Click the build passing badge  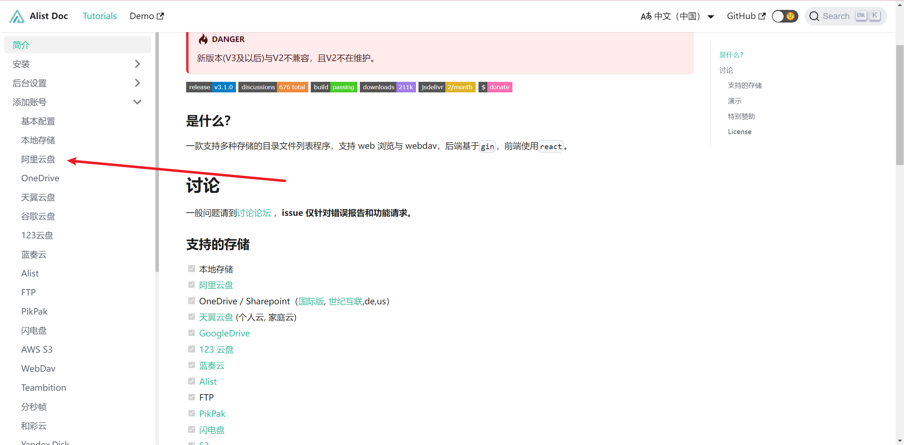point(334,87)
